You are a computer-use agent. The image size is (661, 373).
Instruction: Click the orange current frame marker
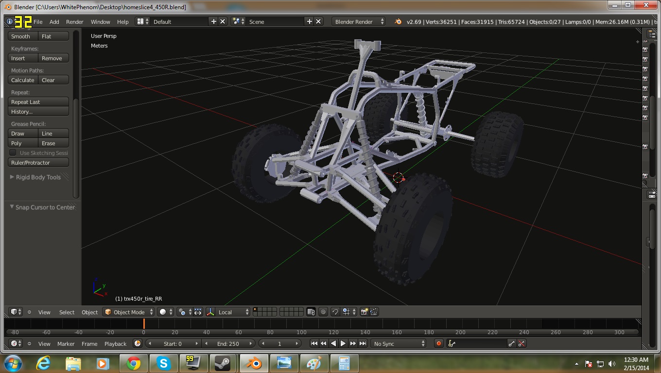tap(144, 323)
